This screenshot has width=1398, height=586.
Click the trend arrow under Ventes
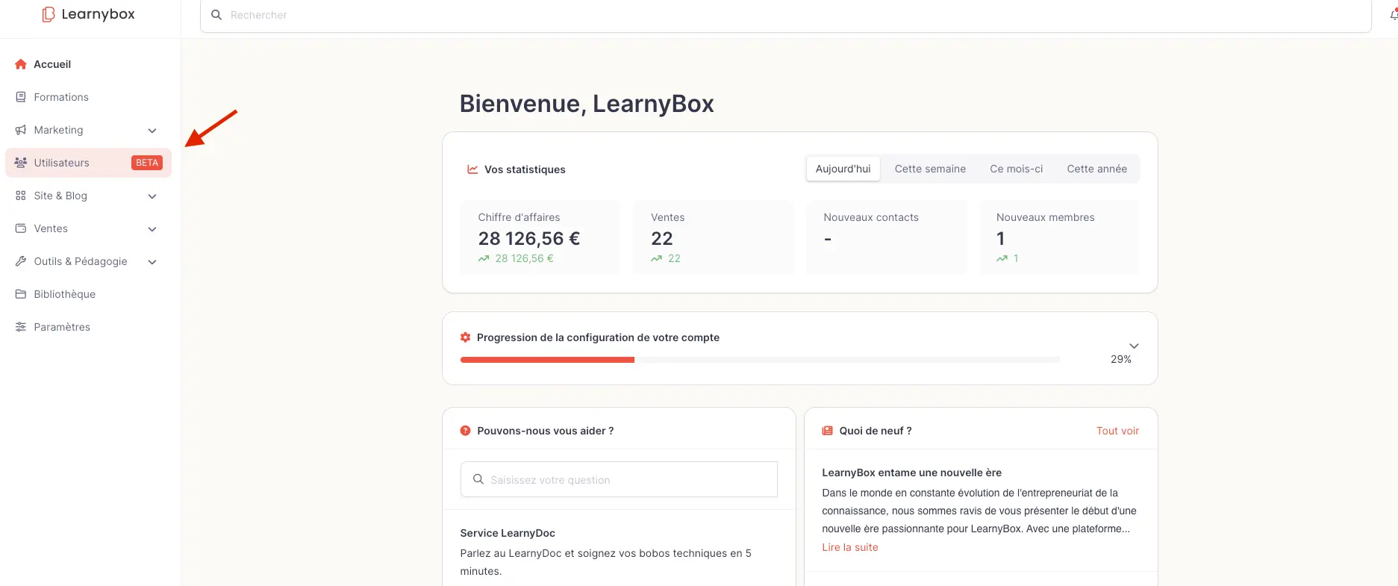[656, 258]
